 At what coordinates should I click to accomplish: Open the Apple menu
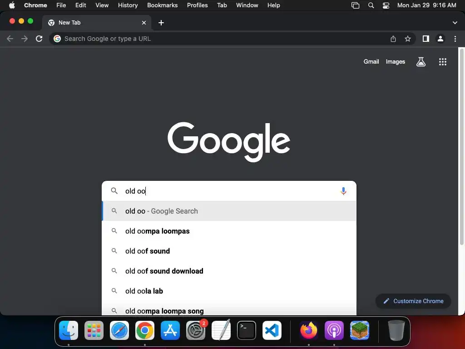[12, 5]
